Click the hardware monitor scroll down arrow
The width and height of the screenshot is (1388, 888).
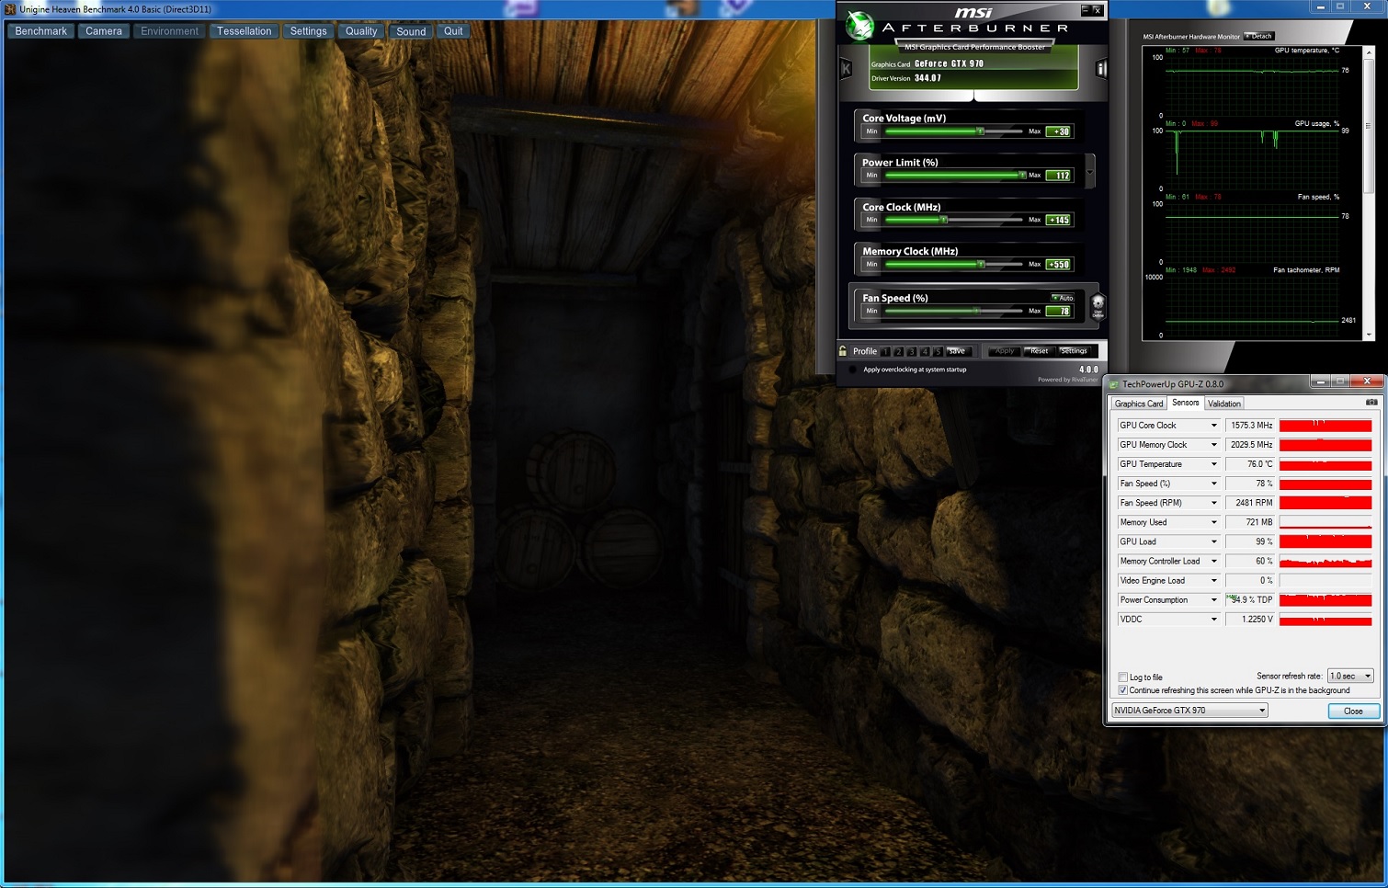coord(1370,336)
